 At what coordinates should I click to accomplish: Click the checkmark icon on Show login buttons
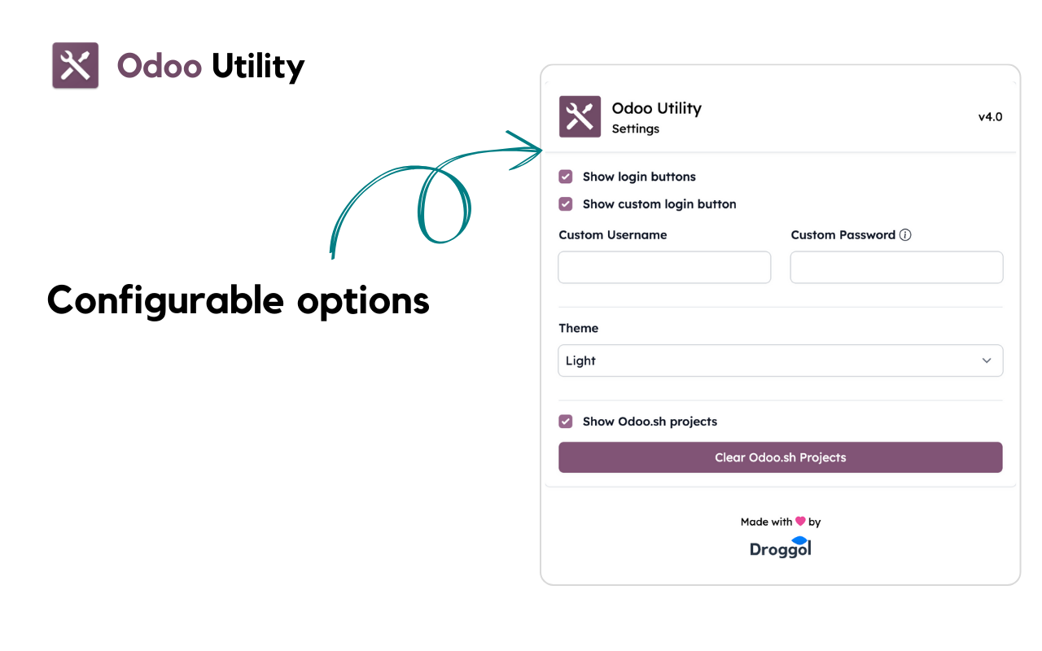pos(565,177)
